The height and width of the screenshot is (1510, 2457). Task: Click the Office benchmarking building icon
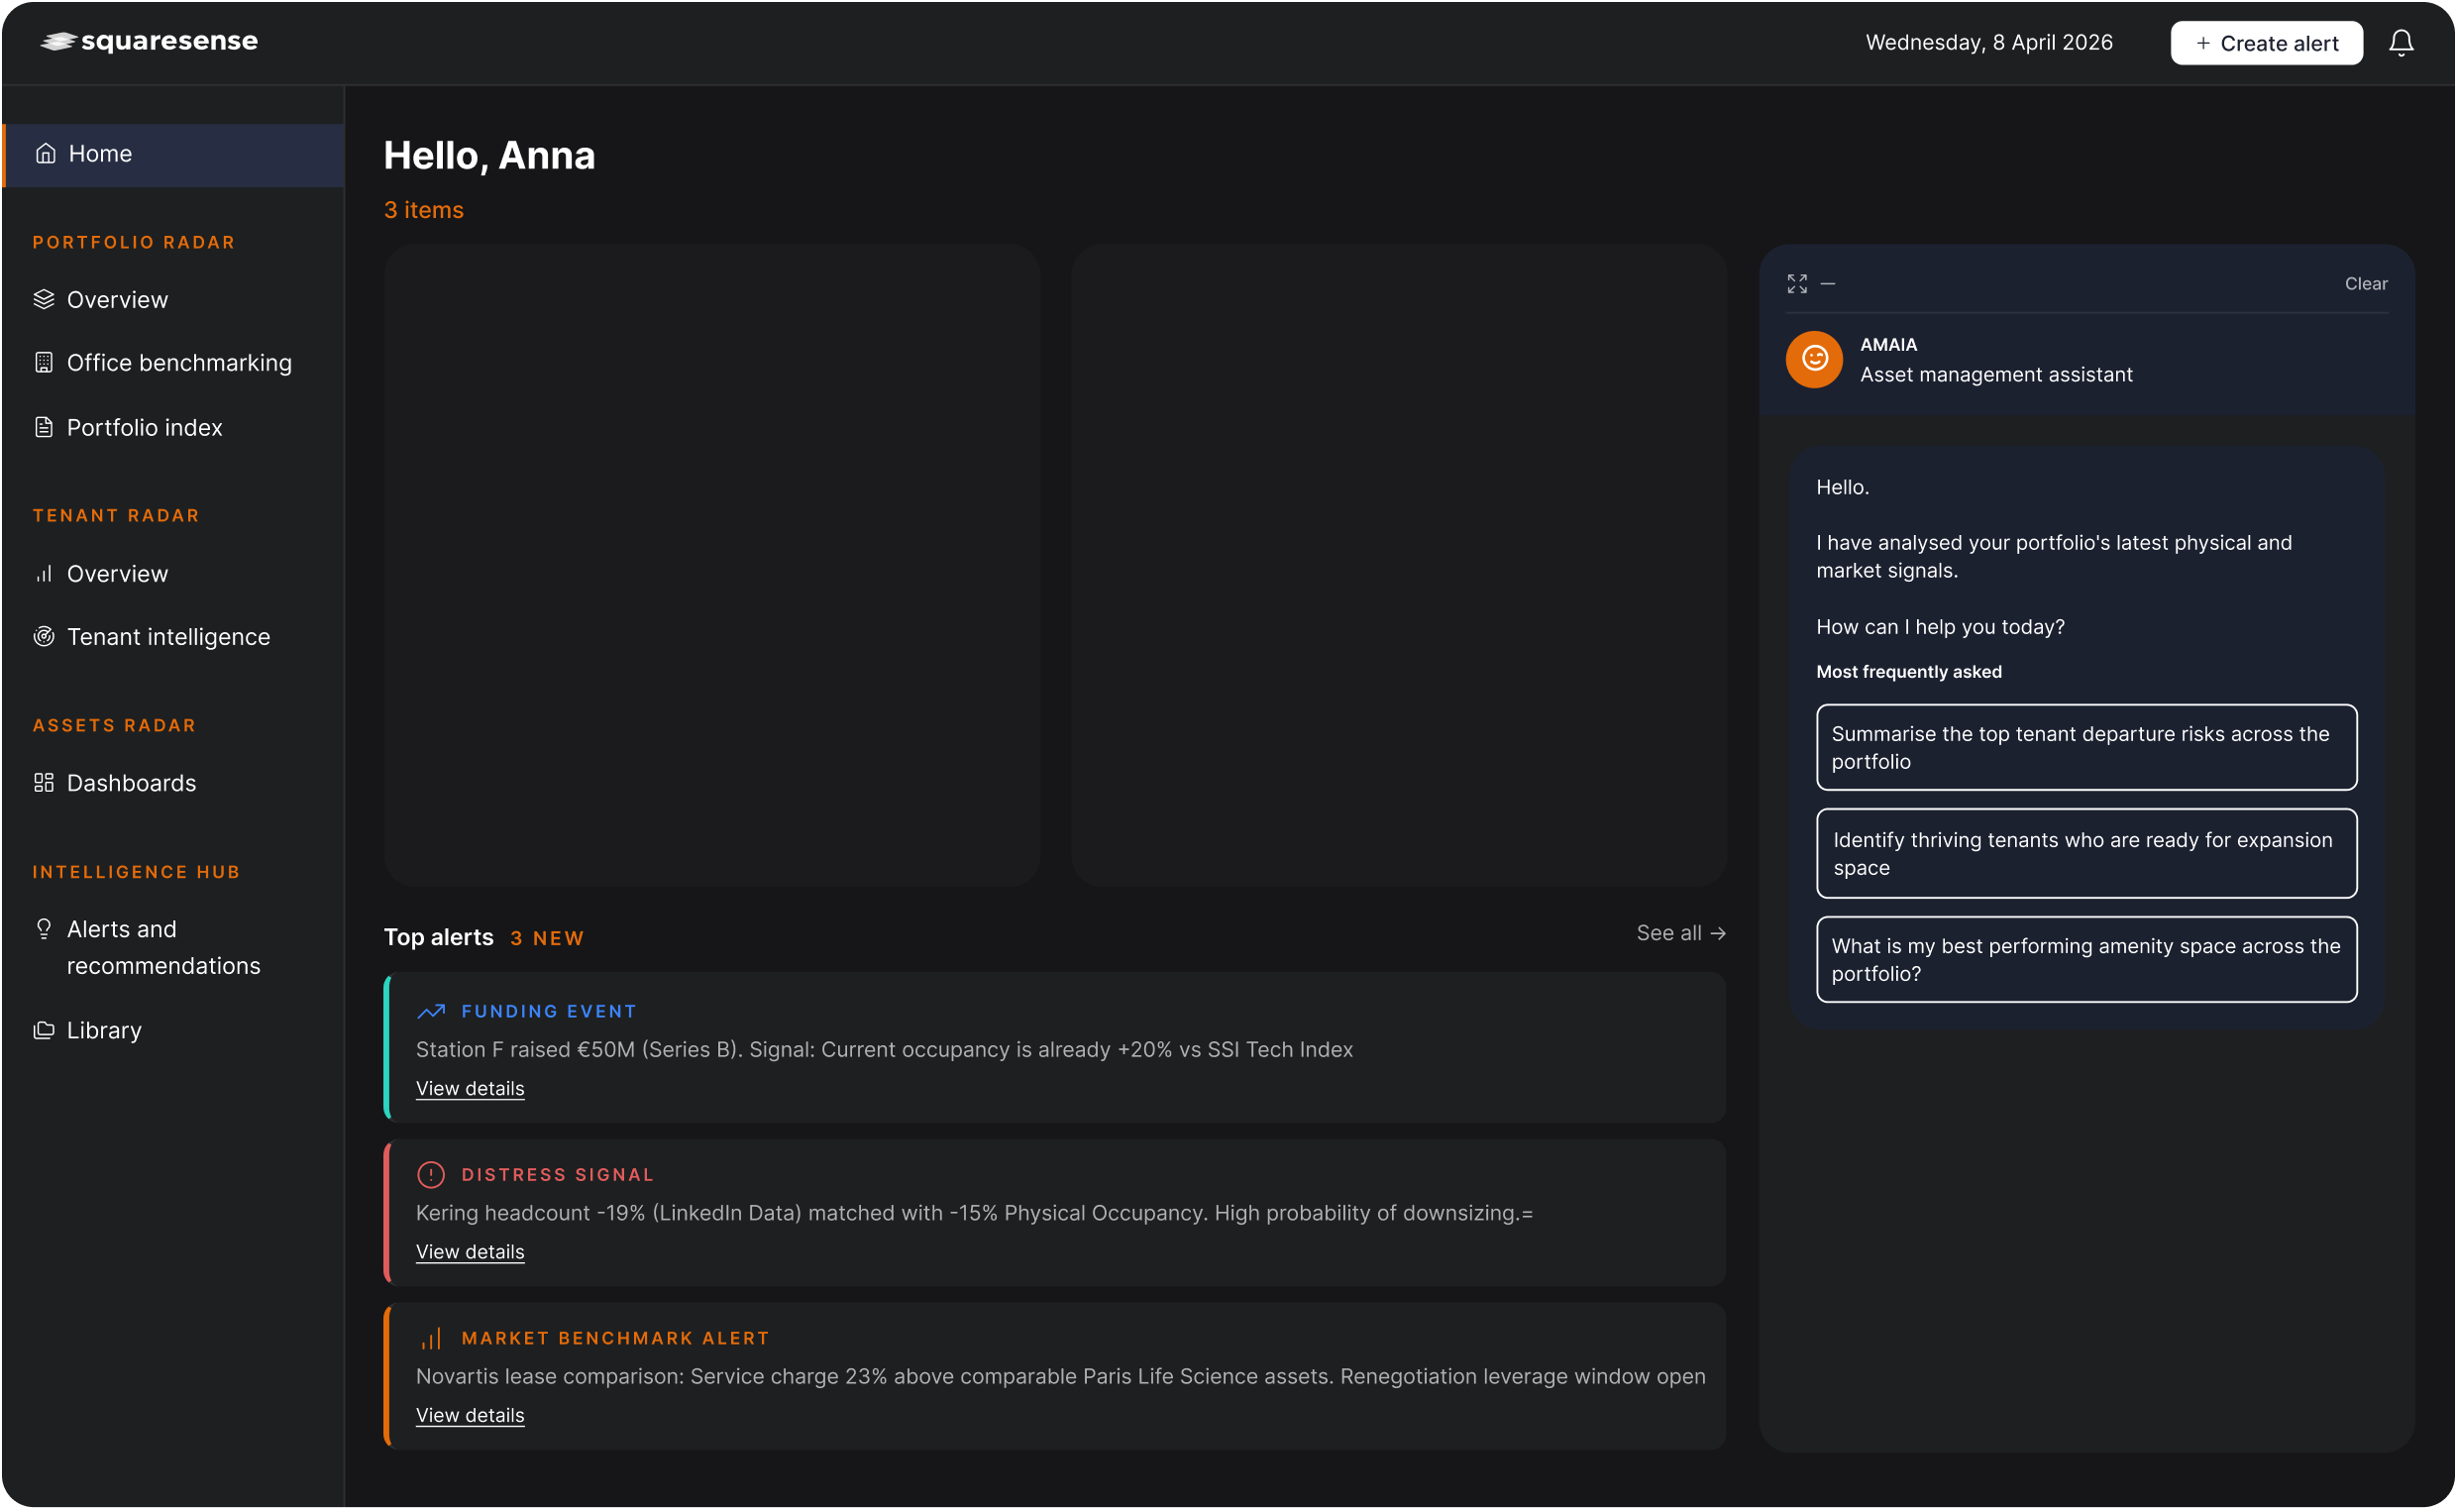click(x=43, y=363)
